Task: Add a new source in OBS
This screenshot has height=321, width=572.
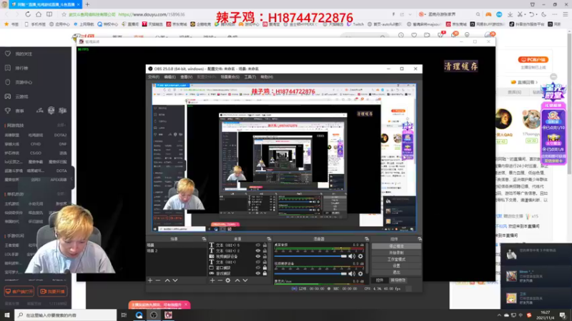Action: [212, 280]
